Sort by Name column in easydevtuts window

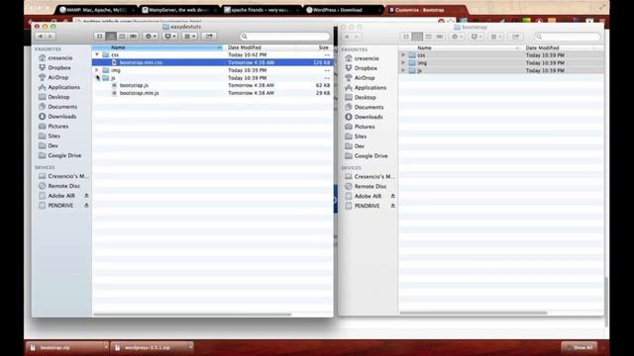[x=158, y=47]
